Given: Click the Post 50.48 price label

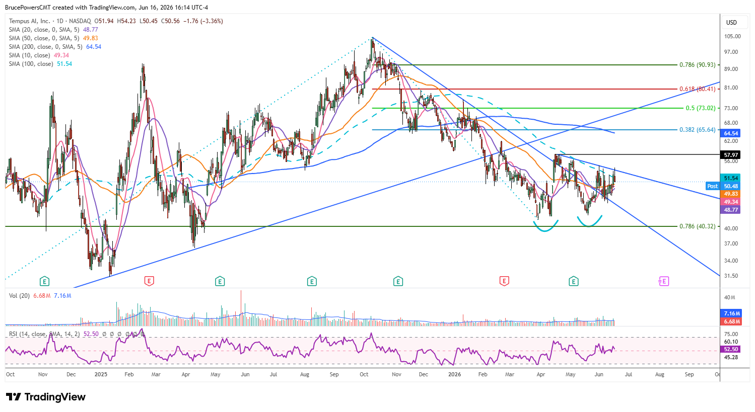Looking at the screenshot, I should pos(723,186).
